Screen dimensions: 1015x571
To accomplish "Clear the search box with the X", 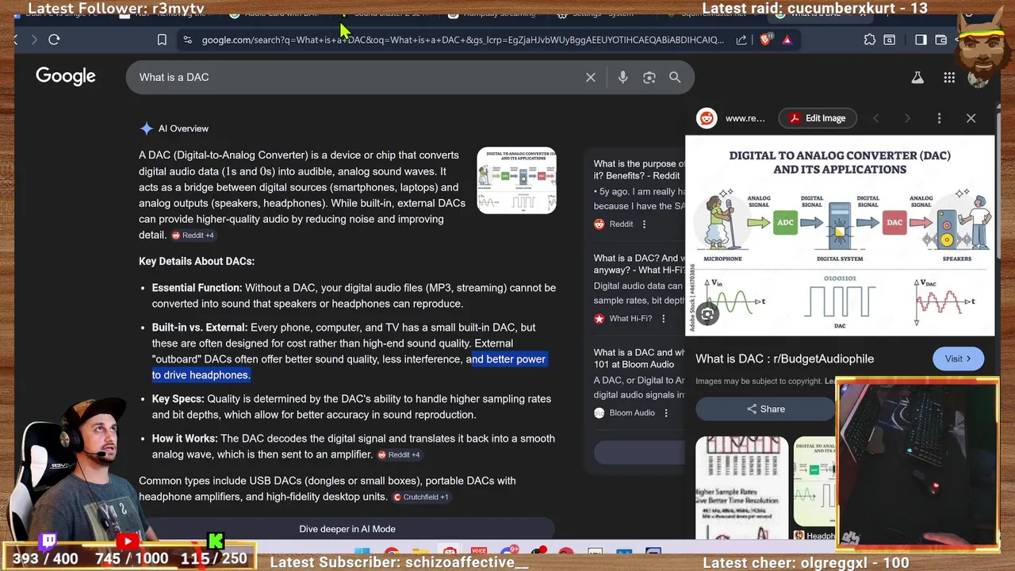I will [x=591, y=77].
